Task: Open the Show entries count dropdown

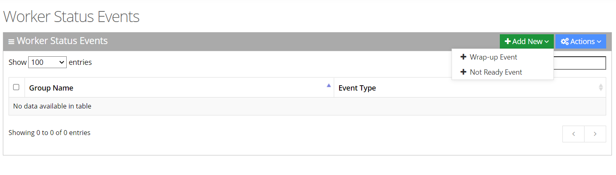Action: pos(47,62)
